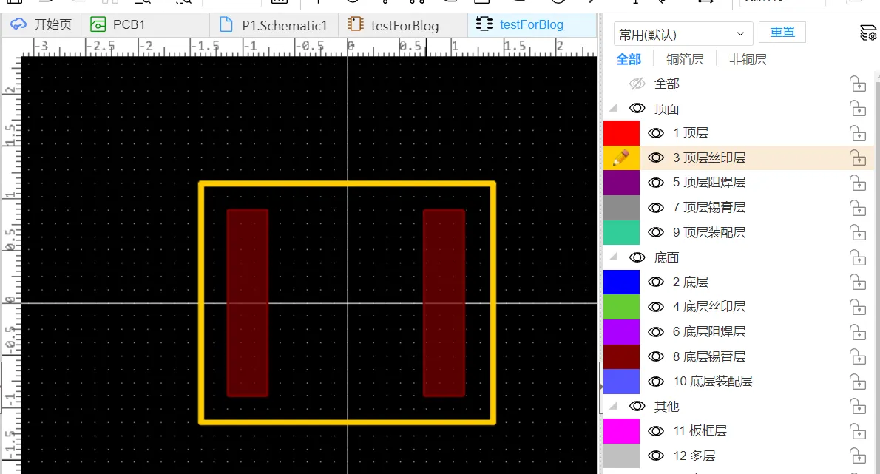Viewport: 880px width, 474px height.
Task: Toggle the 全部 visibility eye icon
Action: tap(637, 84)
